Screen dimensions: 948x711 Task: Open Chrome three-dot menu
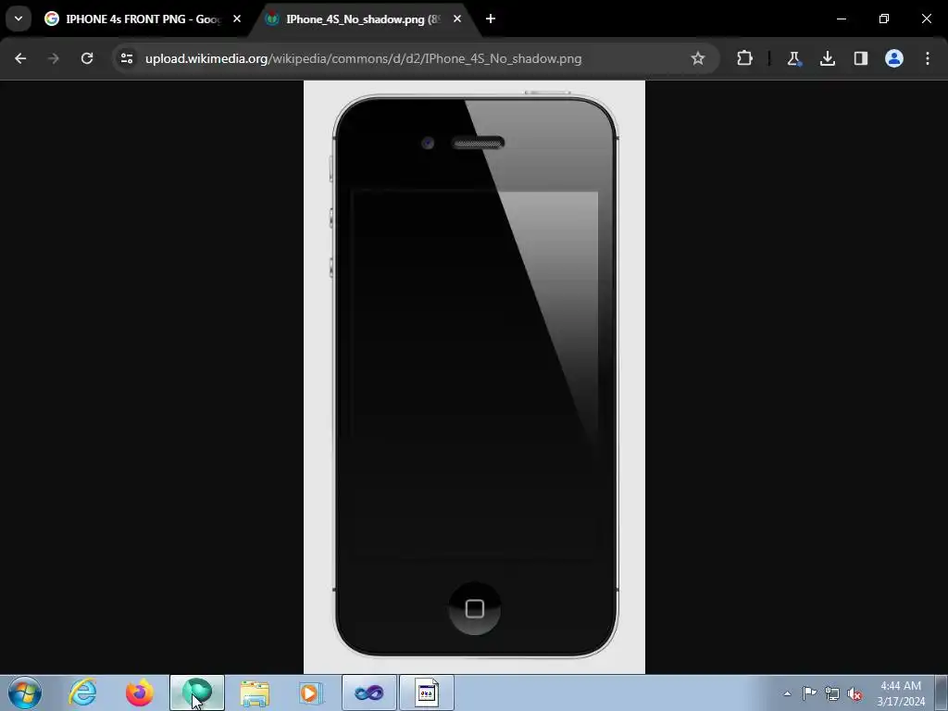click(928, 58)
